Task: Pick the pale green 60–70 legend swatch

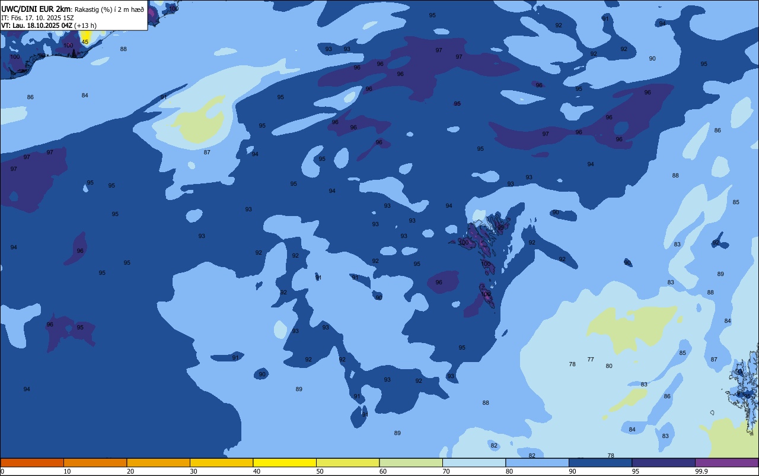Action: coord(411,462)
